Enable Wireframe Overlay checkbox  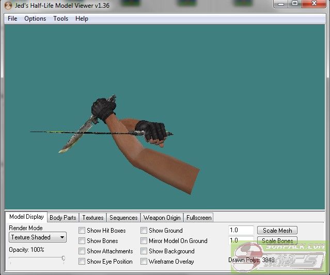(144, 262)
